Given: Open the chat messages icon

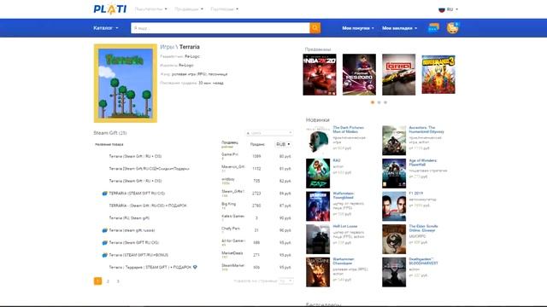Looking at the screenshot, I should 433,28.
